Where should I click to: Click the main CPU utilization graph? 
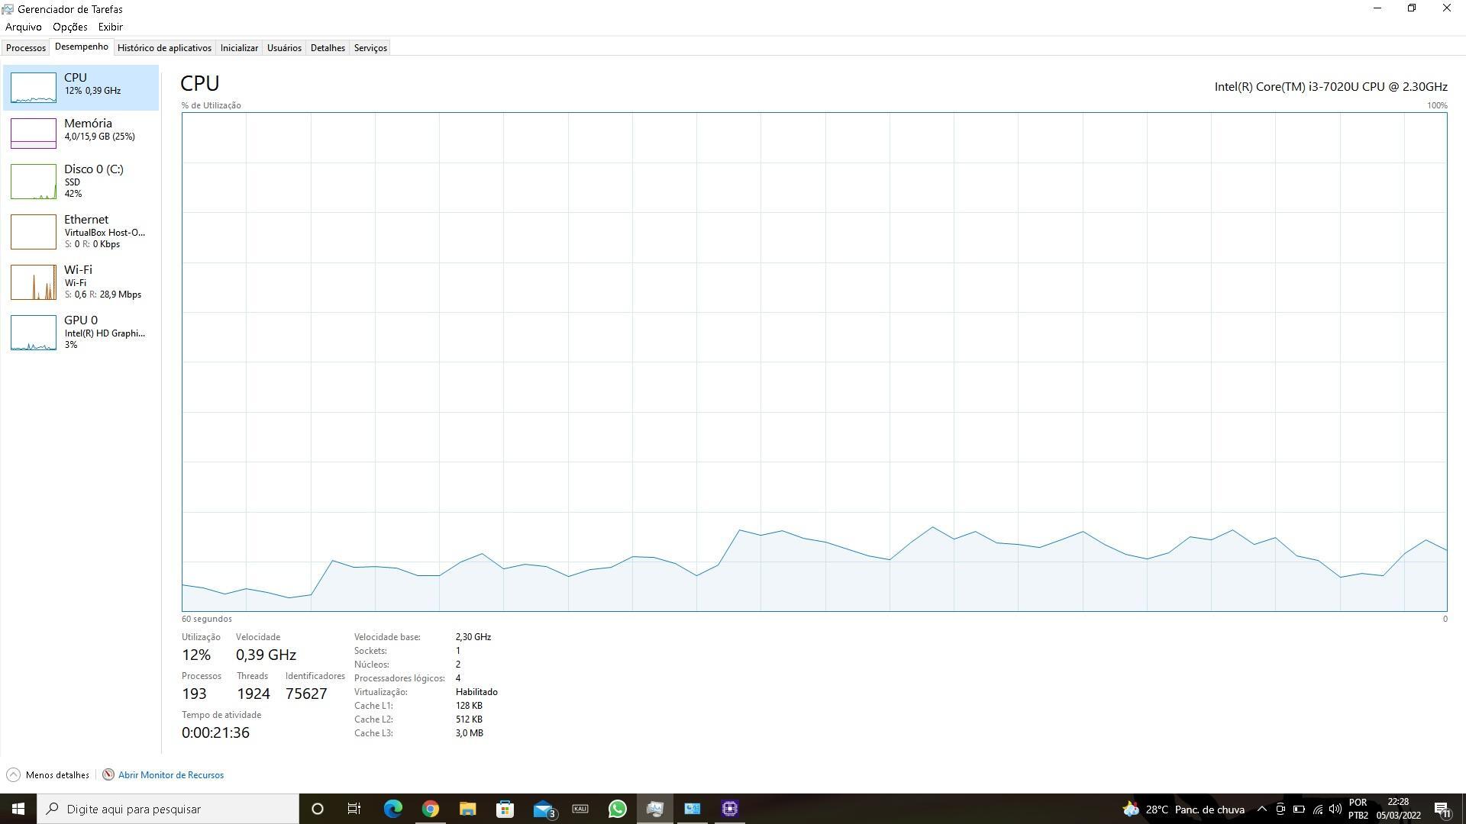[814, 362]
